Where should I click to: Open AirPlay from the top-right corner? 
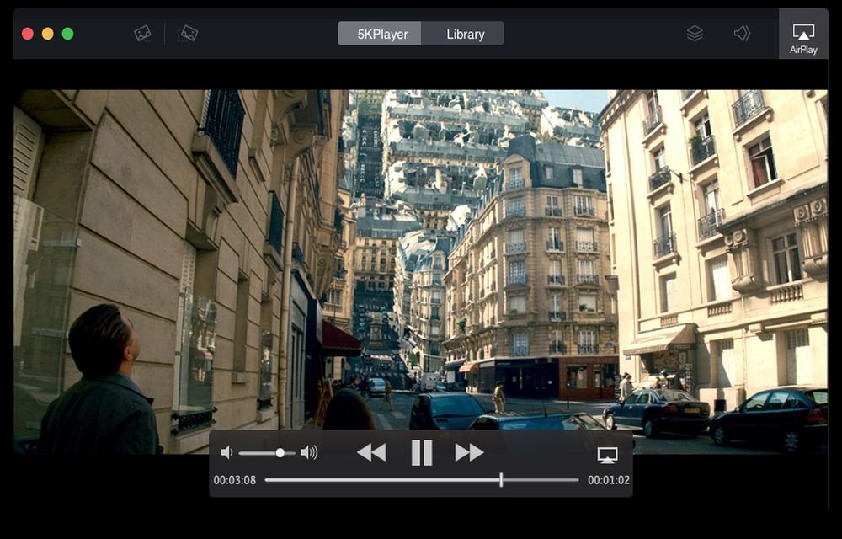803,37
